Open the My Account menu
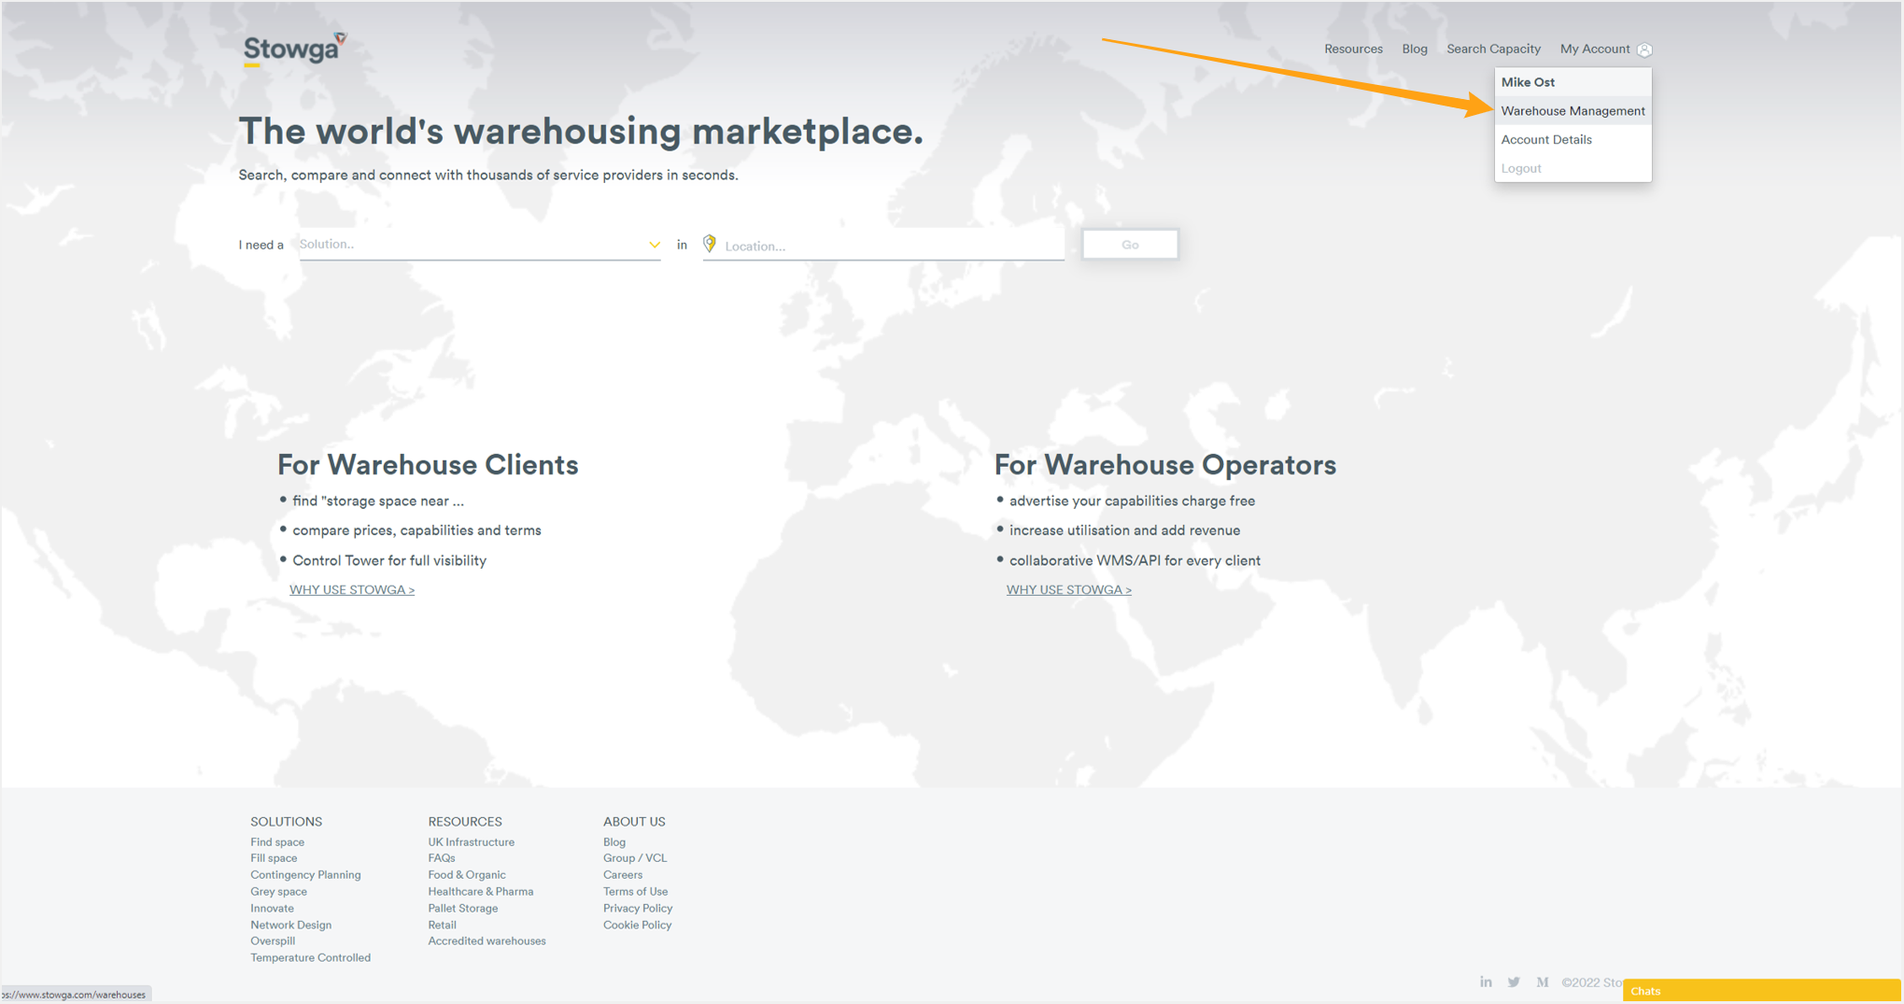Image resolution: width=1904 pixels, height=1004 pixels. pyautogui.click(x=1595, y=49)
